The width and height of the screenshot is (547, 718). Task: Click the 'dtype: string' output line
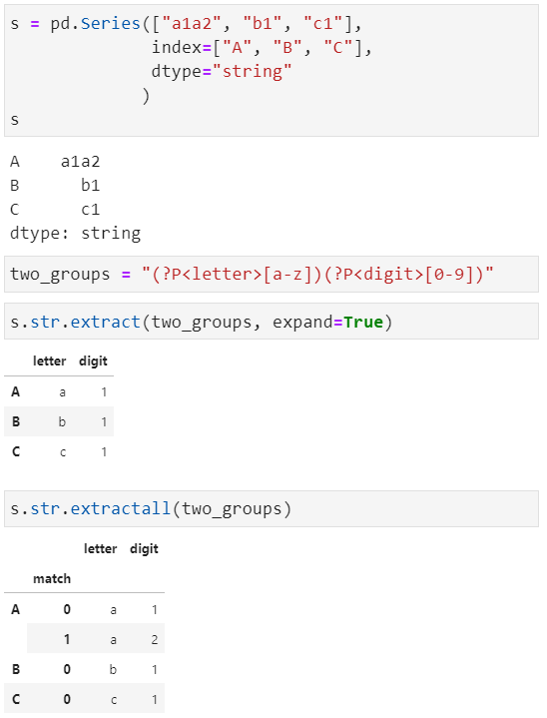[75, 234]
